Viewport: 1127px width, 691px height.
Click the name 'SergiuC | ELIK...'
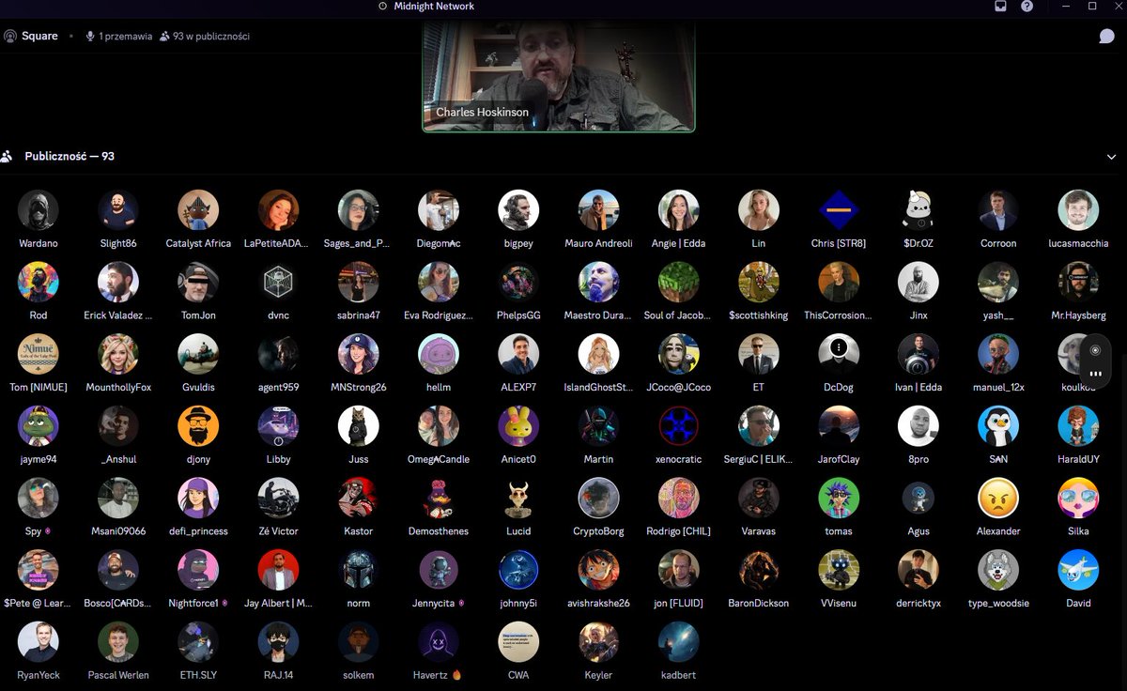[759, 459]
